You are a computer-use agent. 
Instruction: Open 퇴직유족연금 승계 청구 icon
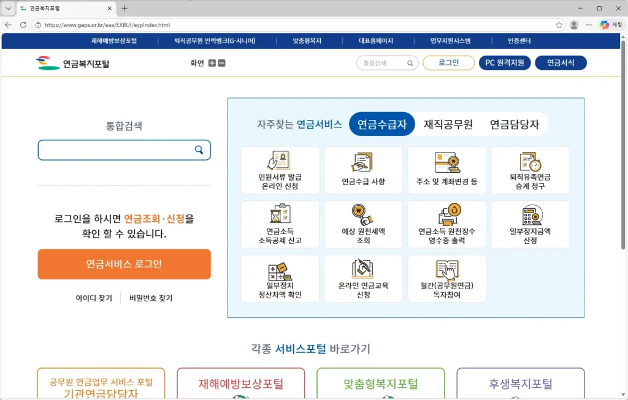530,162
